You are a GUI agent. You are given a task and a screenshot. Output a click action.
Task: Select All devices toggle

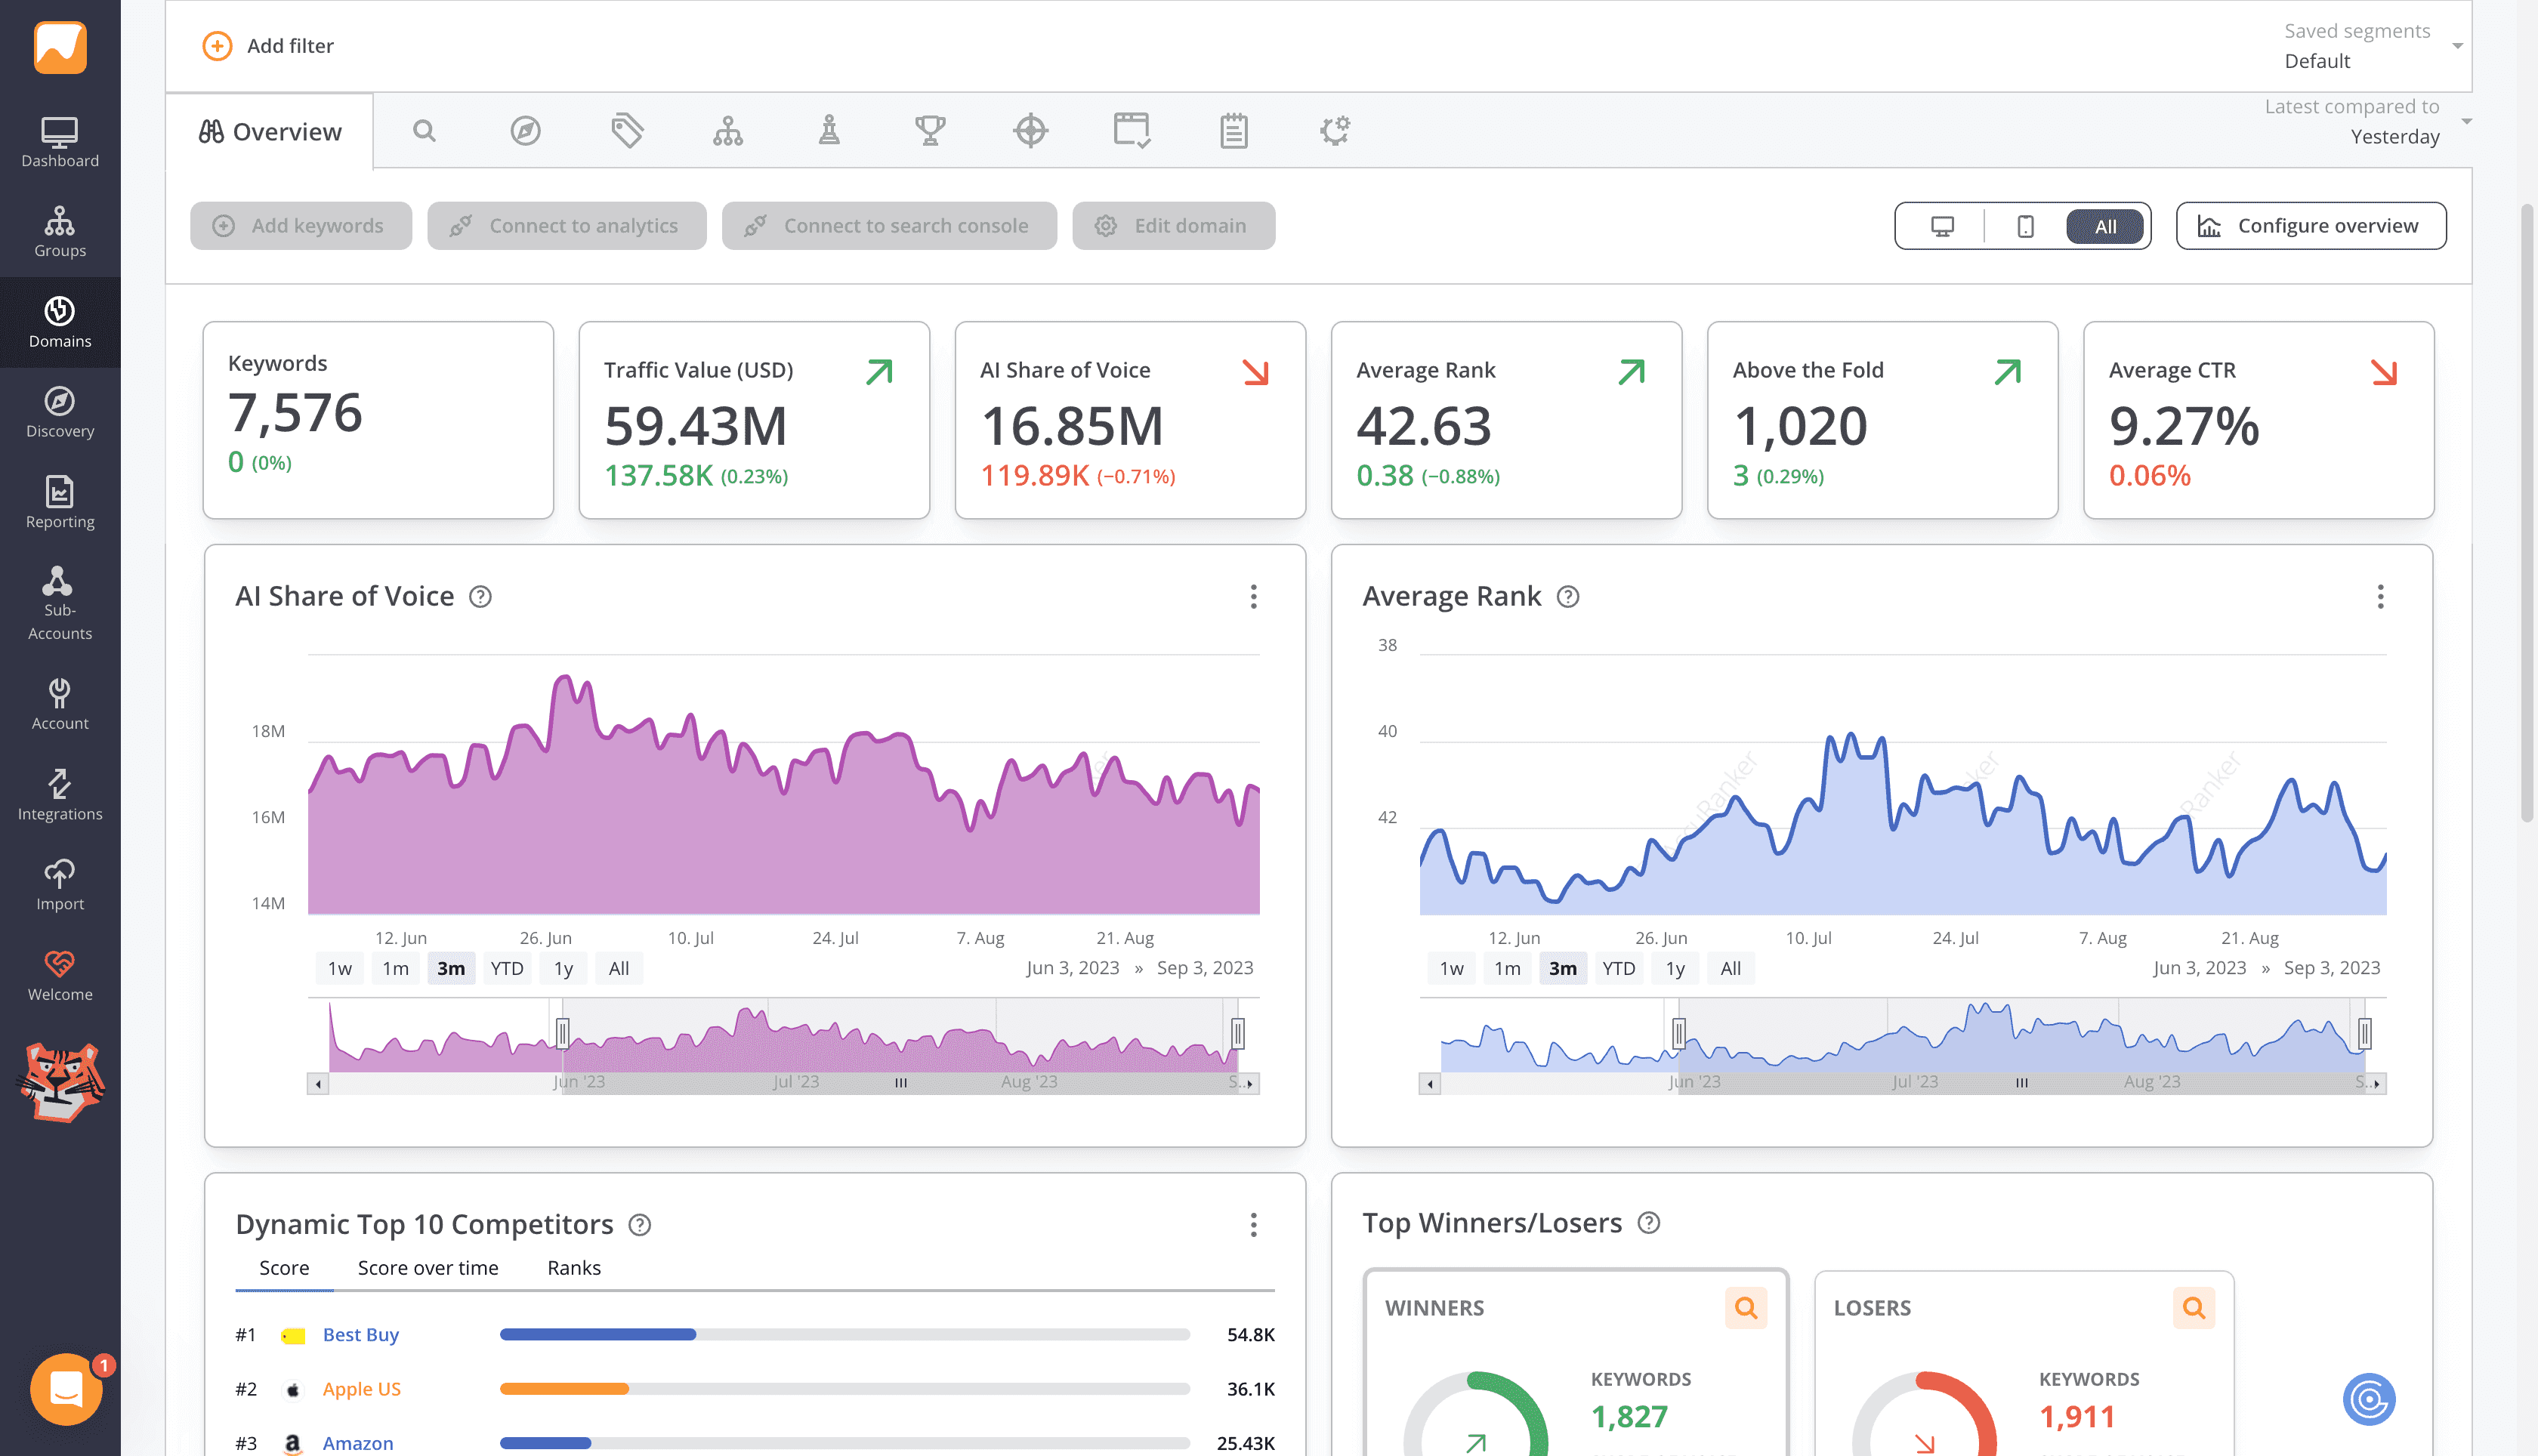pyautogui.click(x=2105, y=227)
